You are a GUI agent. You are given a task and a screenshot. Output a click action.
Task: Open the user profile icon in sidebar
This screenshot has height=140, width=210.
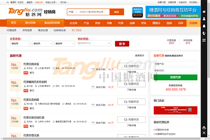204,19
